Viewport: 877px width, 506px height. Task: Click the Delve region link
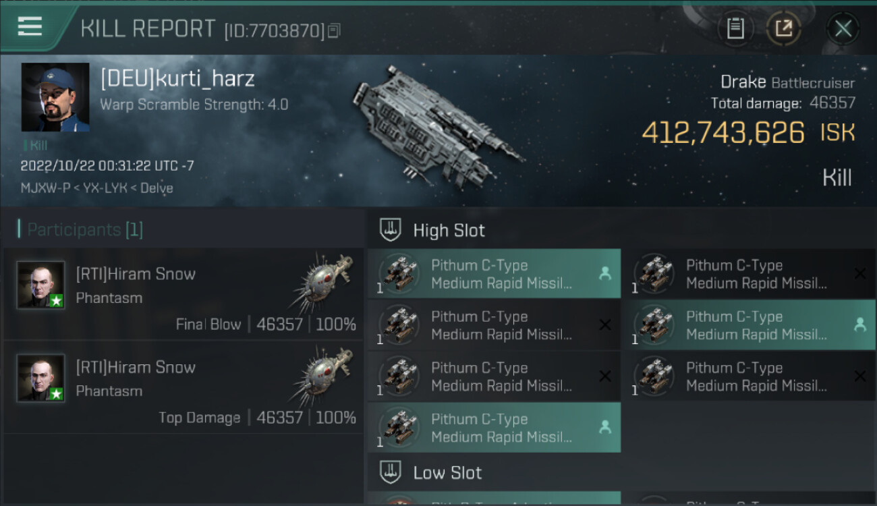coord(157,188)
